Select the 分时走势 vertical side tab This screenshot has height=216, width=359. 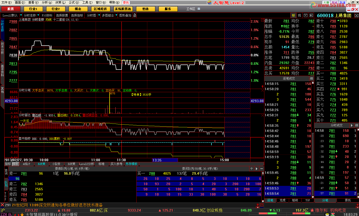pos(2,26)
